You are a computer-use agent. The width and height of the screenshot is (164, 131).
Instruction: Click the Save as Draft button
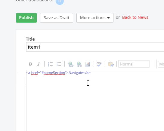pyautogui.click(x=57, y=18)
